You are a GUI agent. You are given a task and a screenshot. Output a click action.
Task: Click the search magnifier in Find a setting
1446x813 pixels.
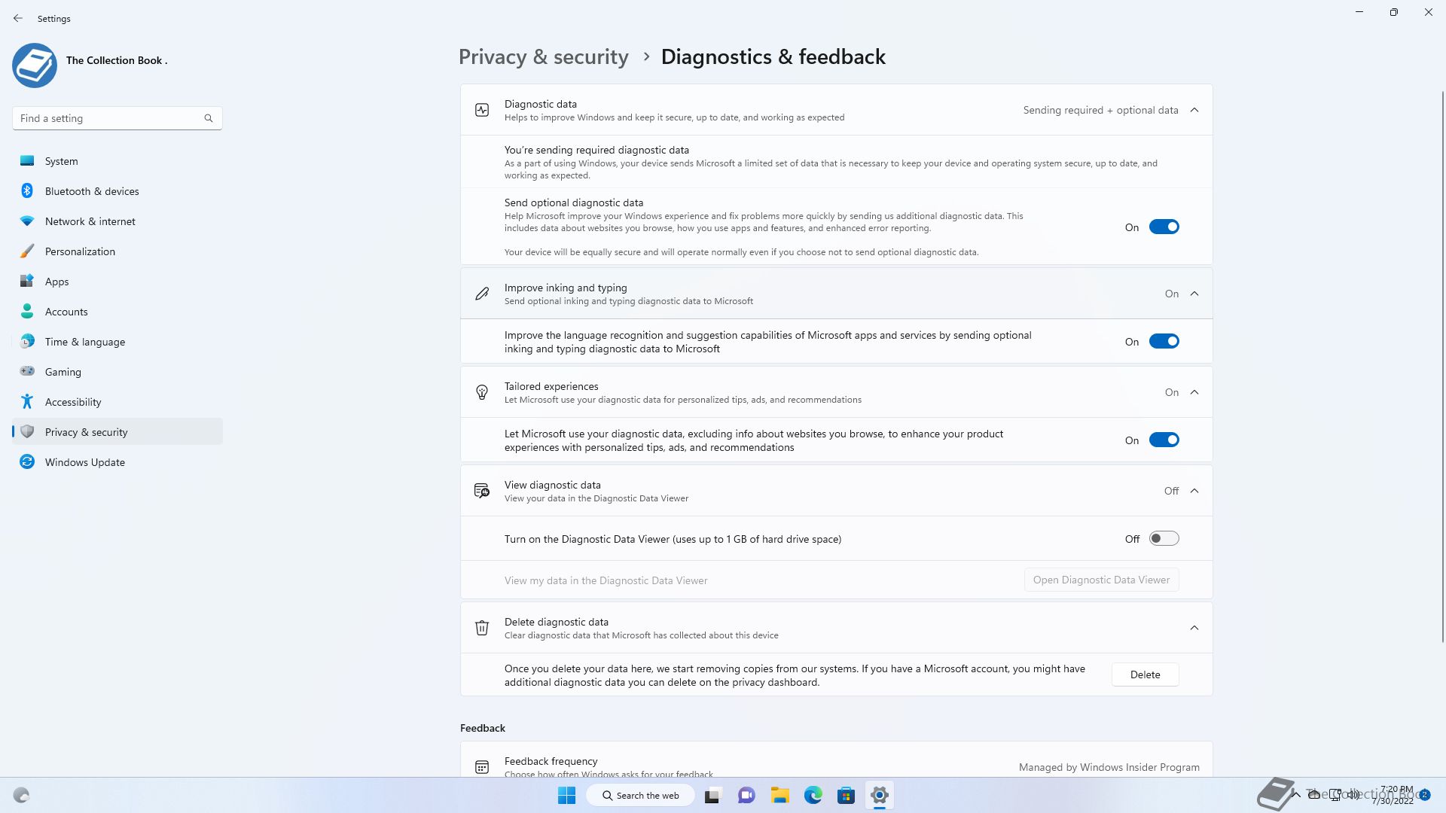point(209,118)
